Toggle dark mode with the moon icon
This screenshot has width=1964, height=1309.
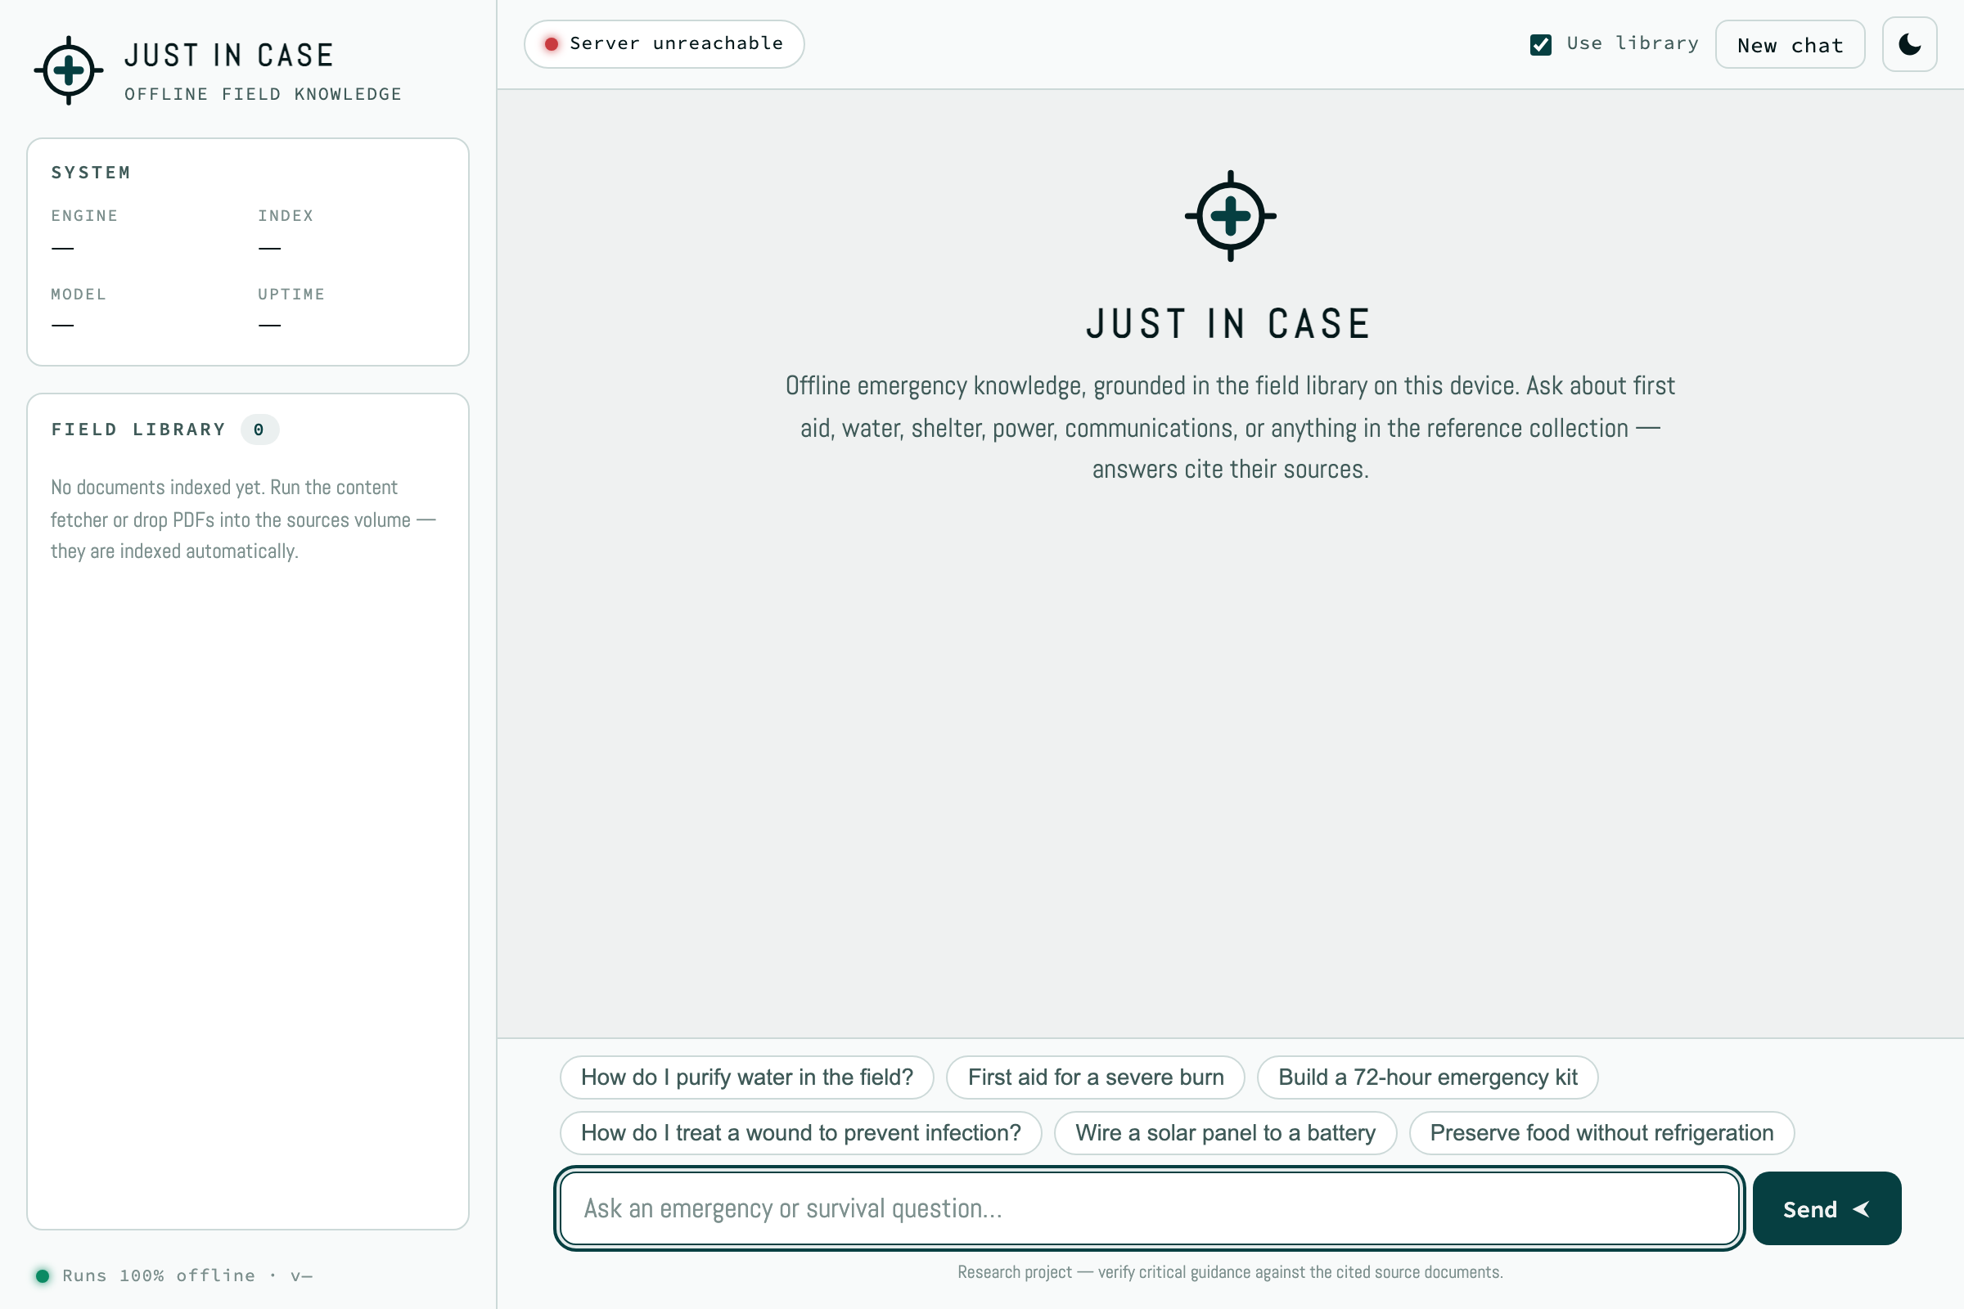click(1909, 44)
